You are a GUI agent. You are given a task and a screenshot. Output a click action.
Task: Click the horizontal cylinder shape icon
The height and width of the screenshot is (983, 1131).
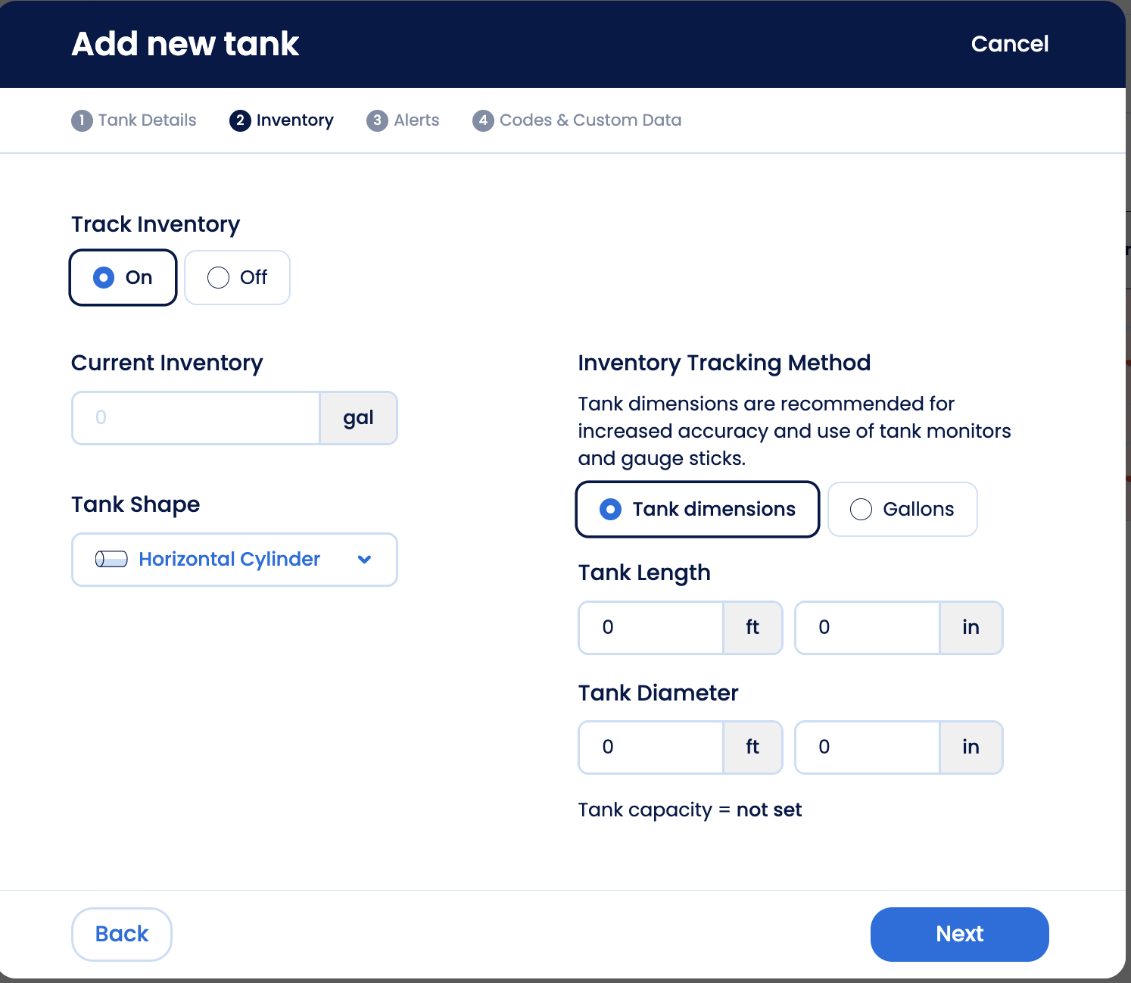111,560
